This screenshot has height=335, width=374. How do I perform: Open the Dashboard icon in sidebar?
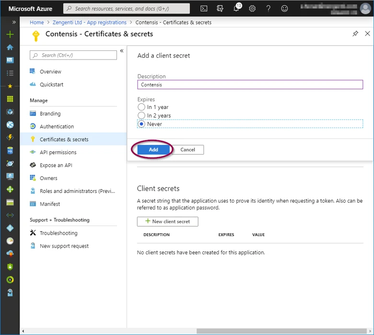click(10, 60)
